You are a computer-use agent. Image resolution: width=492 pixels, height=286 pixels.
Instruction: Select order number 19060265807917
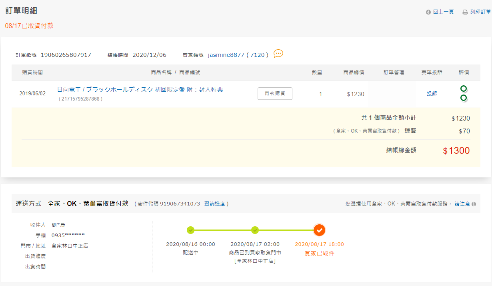[x=66, y=55]
